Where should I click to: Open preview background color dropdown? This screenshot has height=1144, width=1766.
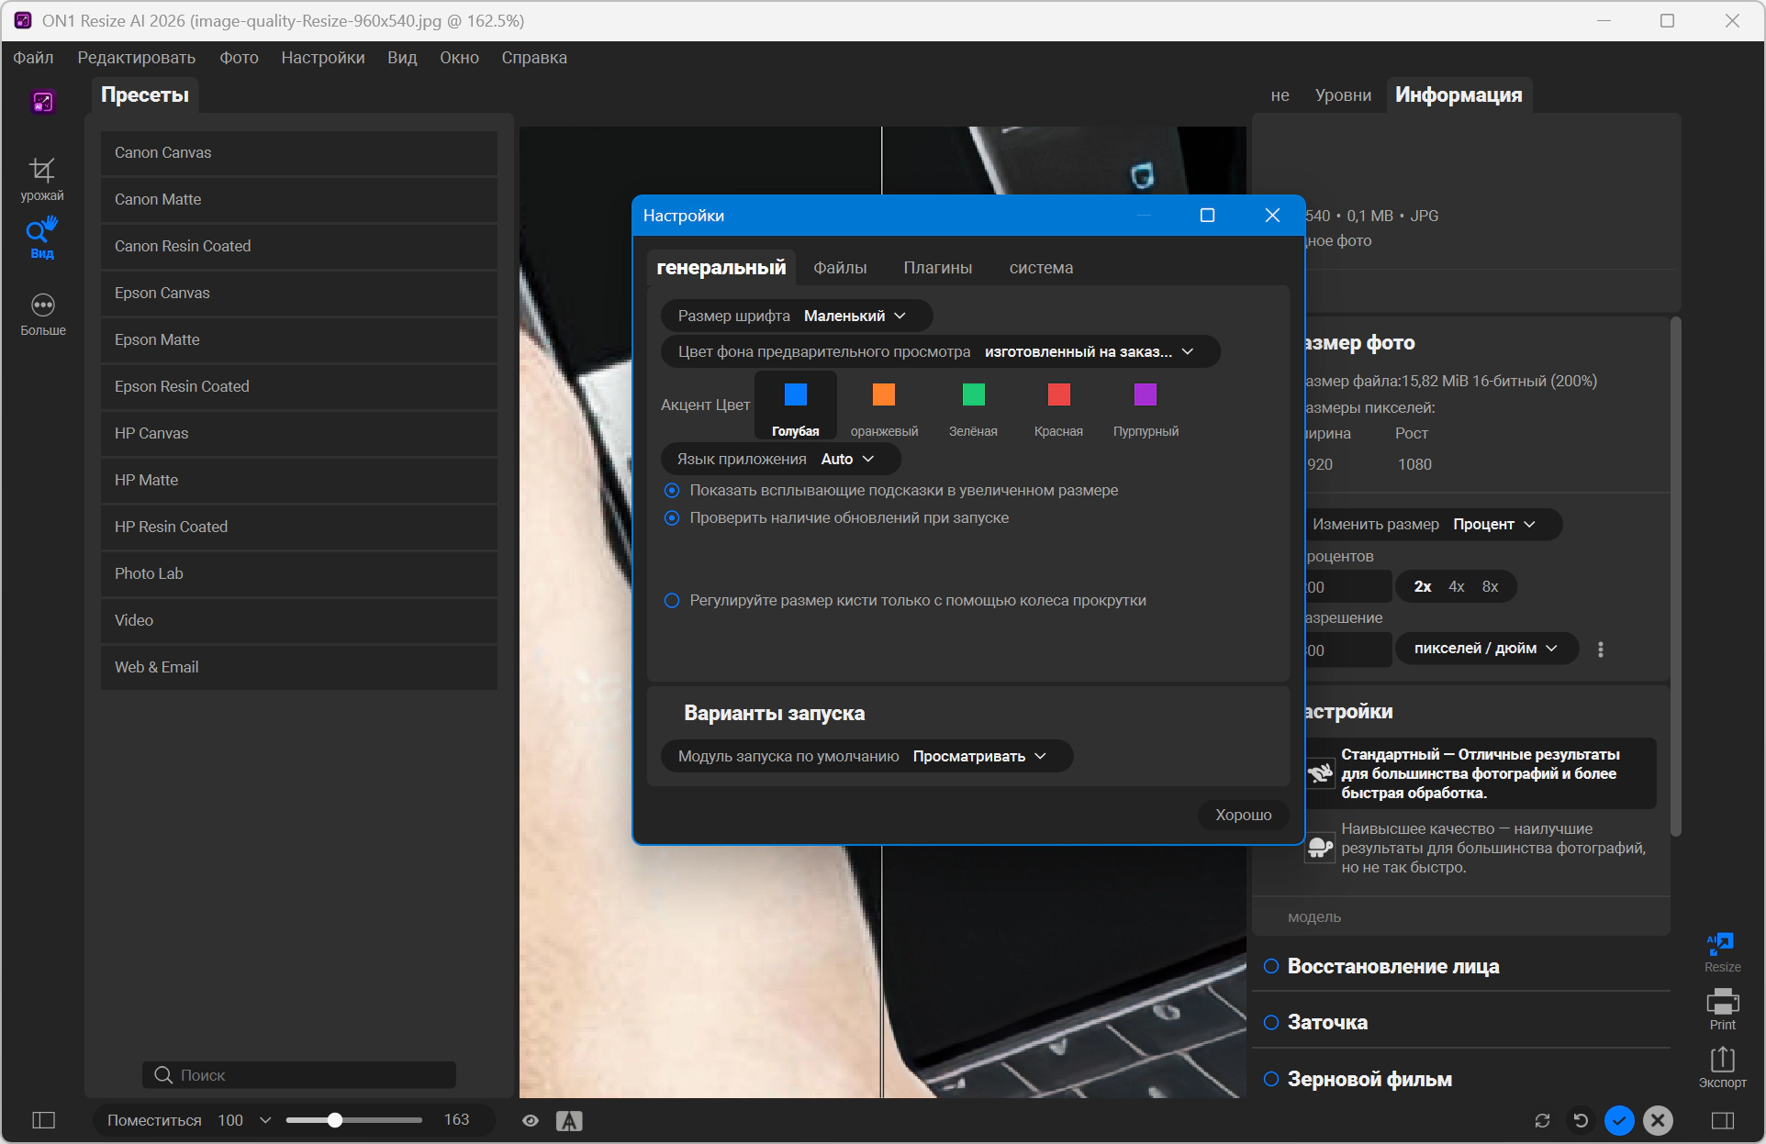tap(941, 351)
